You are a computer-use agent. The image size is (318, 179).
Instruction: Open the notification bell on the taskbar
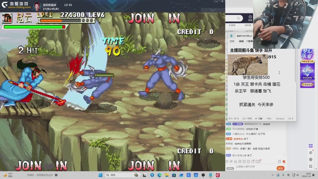click(x=314, y=175)
